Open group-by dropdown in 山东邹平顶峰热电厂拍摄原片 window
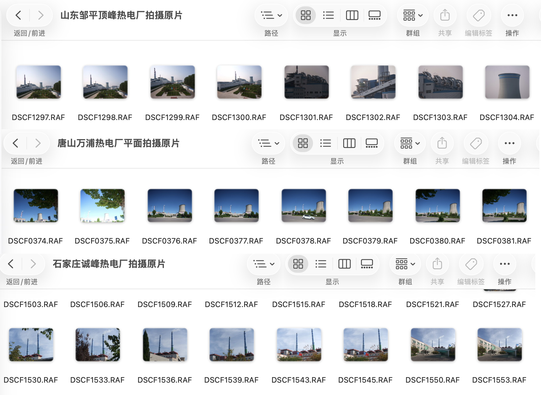Viewport: 541px width, 395px height. click(x=413, y=15)
